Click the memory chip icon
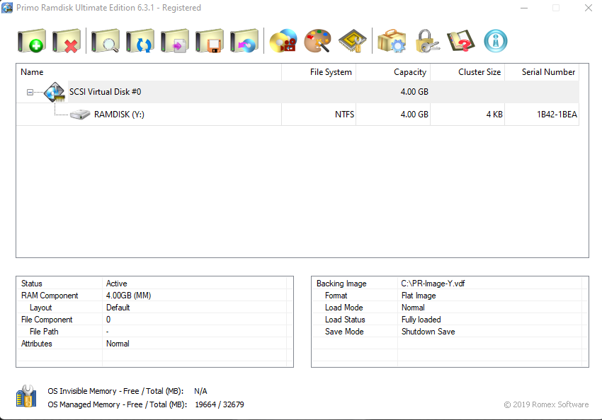The height and width of the screenshot is (420, 602). click(x=352, y=41)
